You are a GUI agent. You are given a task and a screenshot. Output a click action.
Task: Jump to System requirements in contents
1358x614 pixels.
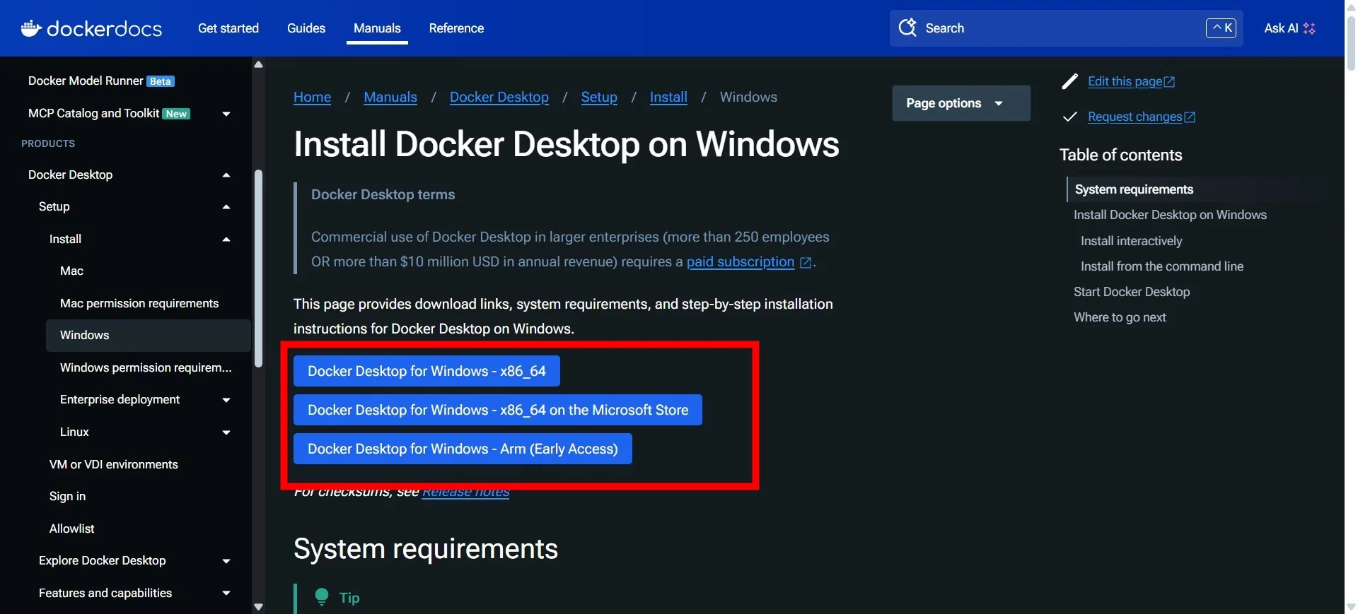point(1134,189)
